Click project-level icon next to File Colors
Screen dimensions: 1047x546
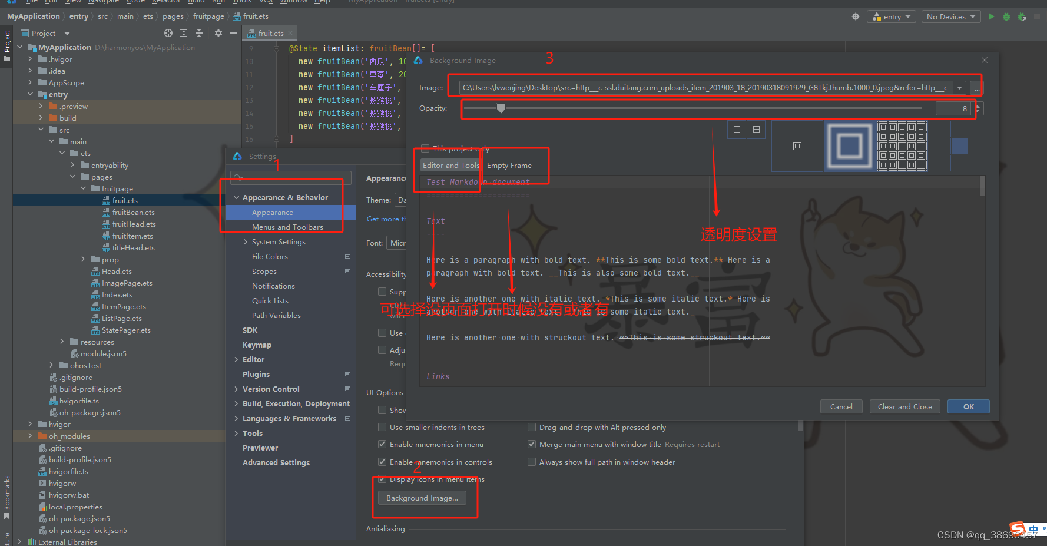[x=347, y=256]
